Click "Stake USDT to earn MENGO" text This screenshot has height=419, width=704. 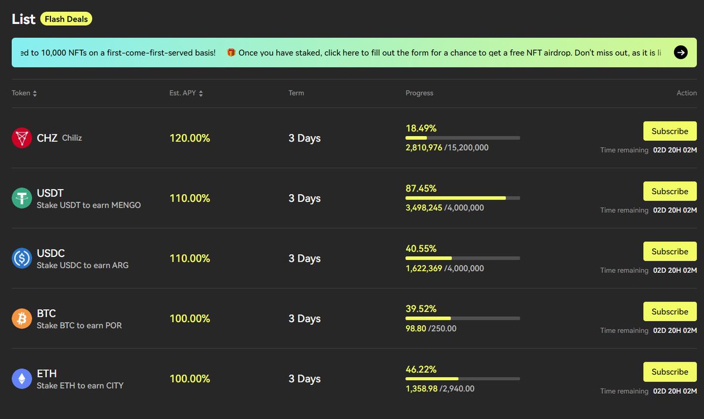pos(89,205)
